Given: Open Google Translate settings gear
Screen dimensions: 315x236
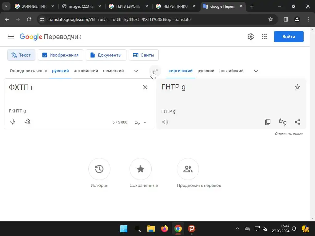Looking at the screenshot, I should (x=251, y=37).
